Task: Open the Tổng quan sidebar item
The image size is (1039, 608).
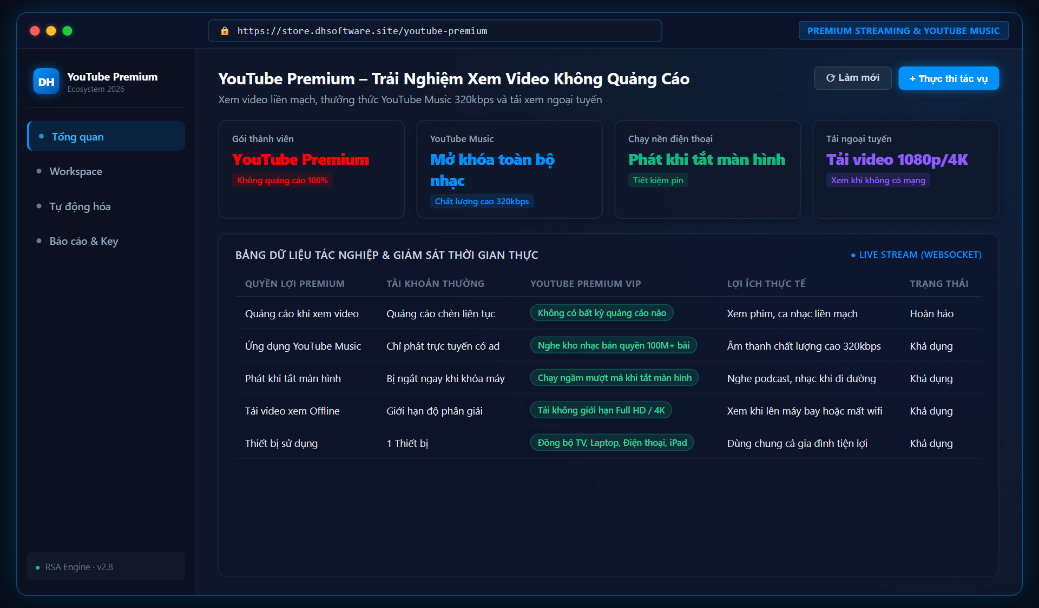Action: tap(106, 136)
